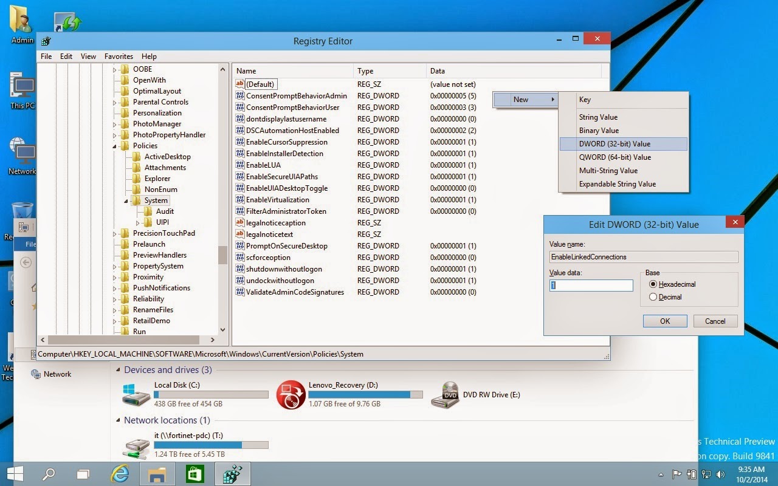Collapse the Policies tree node
The image size is (778, 486).
coord(114,146)
